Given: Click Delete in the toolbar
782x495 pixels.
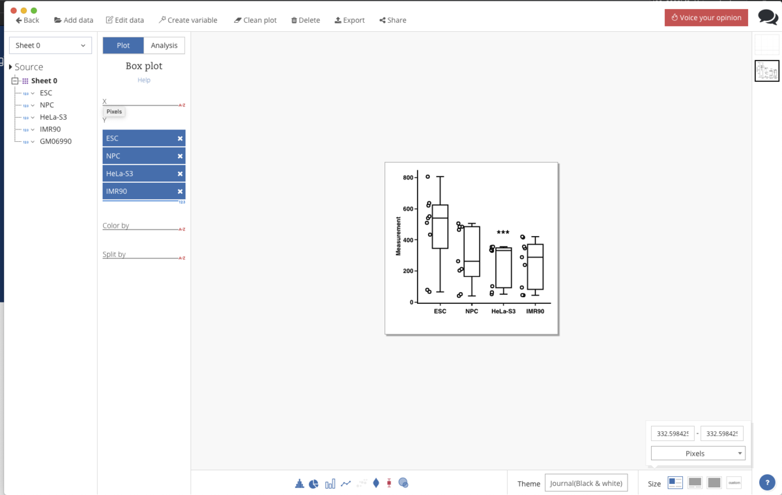Looking at the screenshot, I should [x=306, y=20].
